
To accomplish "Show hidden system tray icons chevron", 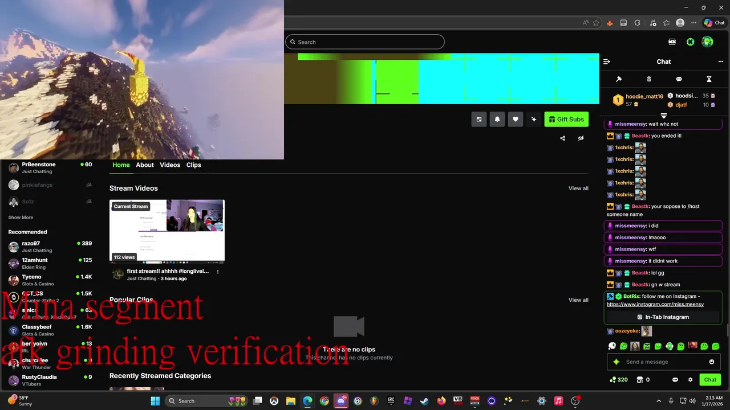I will [x=659, y=401].
